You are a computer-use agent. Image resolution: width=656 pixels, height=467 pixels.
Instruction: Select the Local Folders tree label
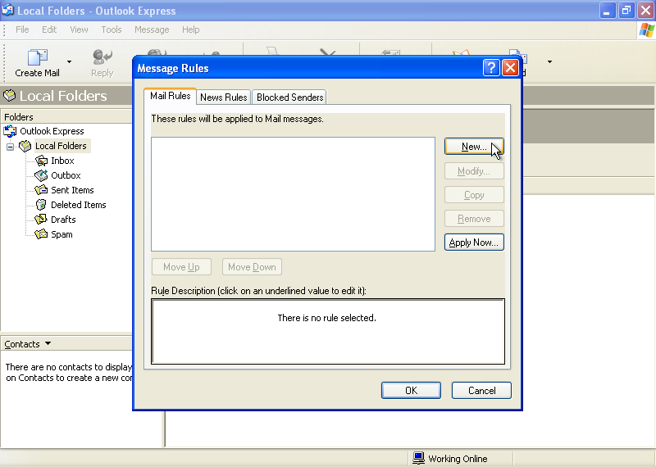click(x=61, y=146)
